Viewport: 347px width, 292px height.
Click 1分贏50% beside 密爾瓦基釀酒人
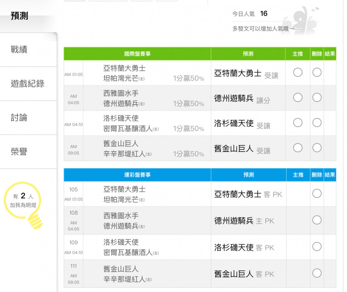189,128
